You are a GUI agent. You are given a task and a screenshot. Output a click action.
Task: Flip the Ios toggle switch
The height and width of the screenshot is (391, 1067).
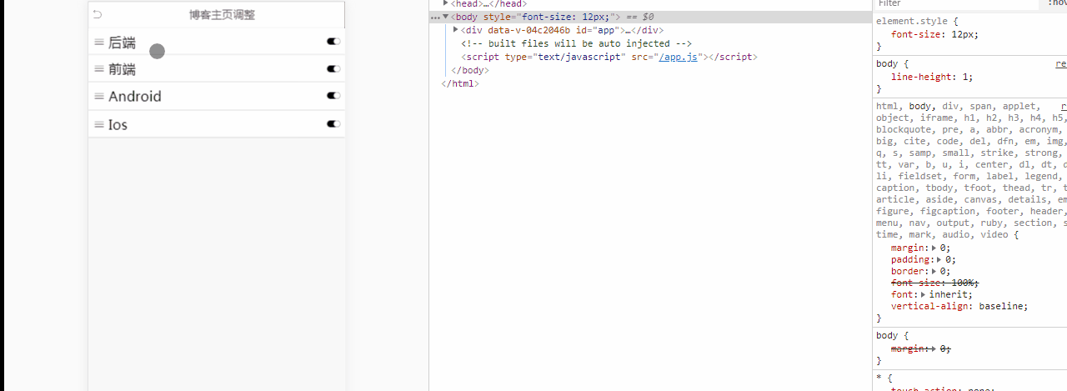click(333, 123)
